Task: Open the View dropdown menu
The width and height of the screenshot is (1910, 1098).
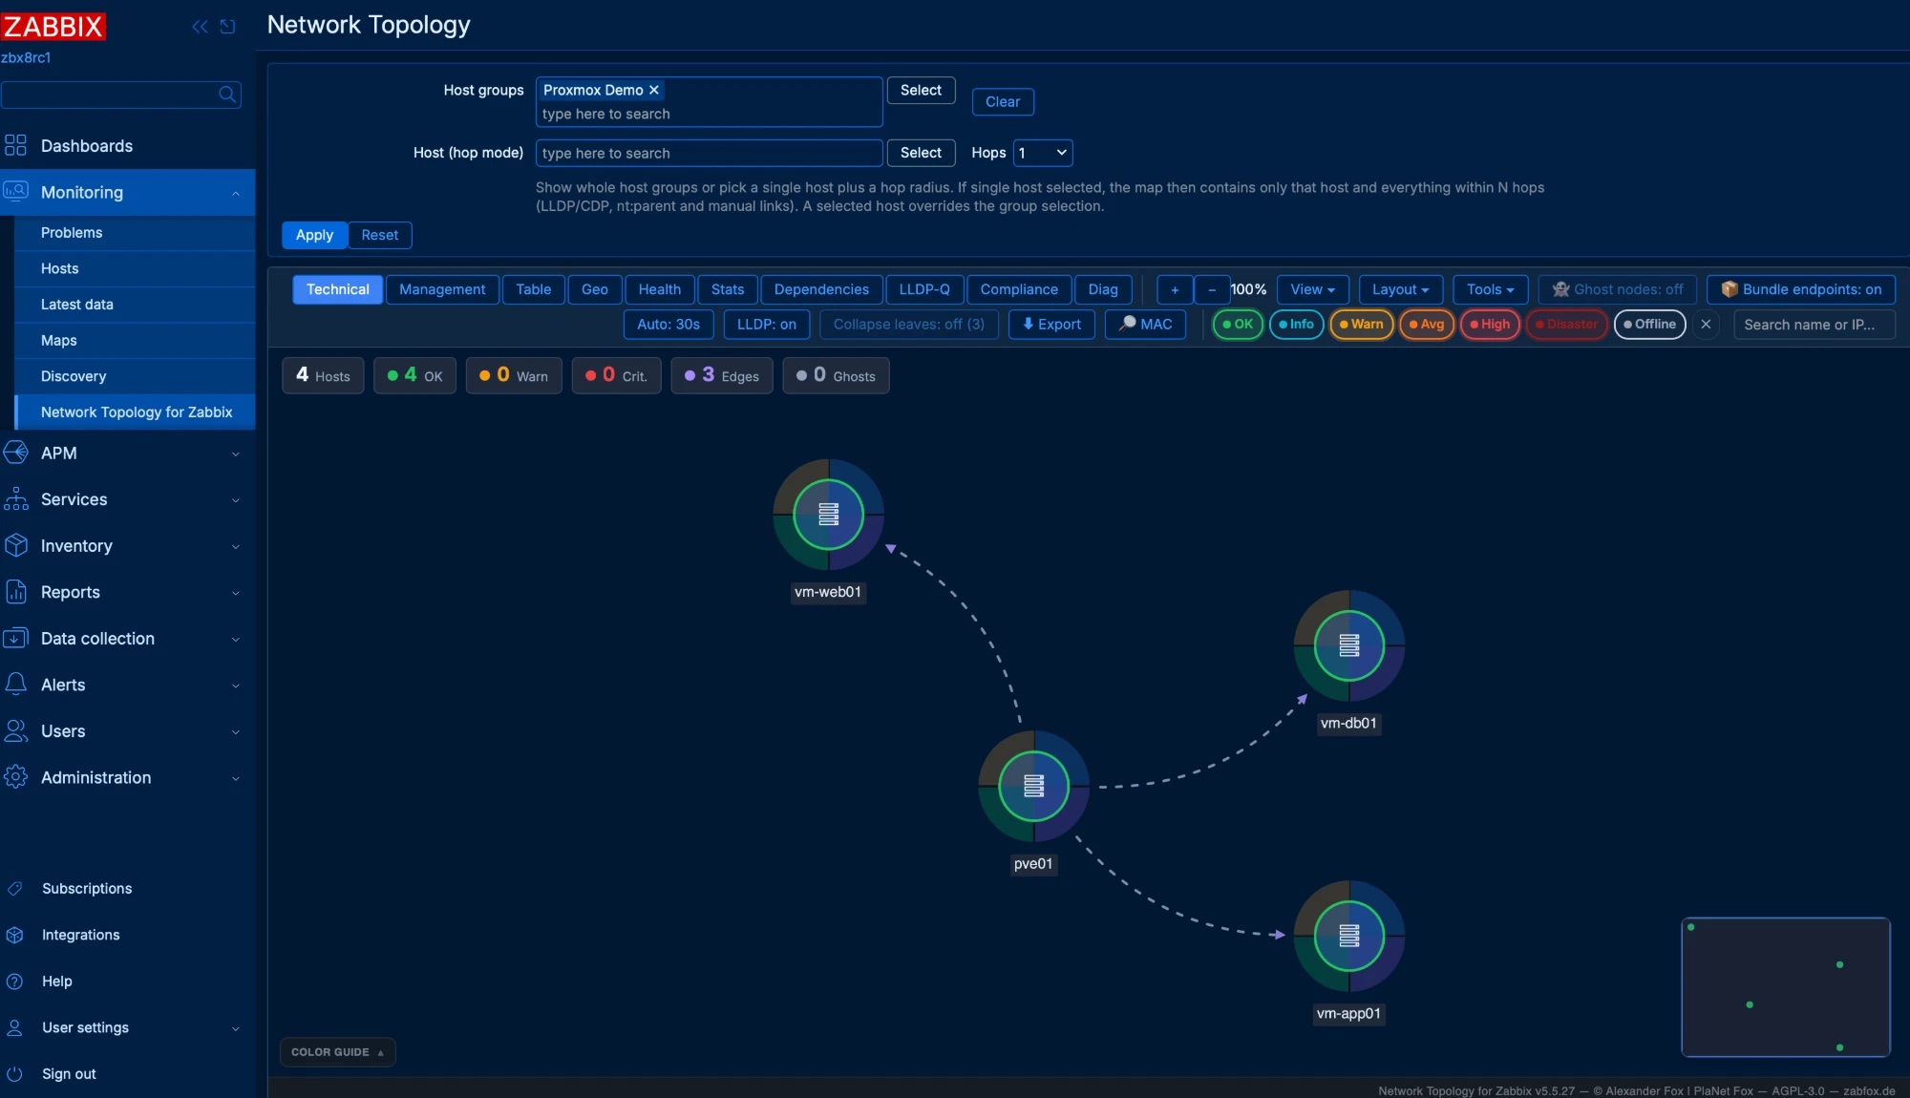Action: click(x=1312, y=290)
